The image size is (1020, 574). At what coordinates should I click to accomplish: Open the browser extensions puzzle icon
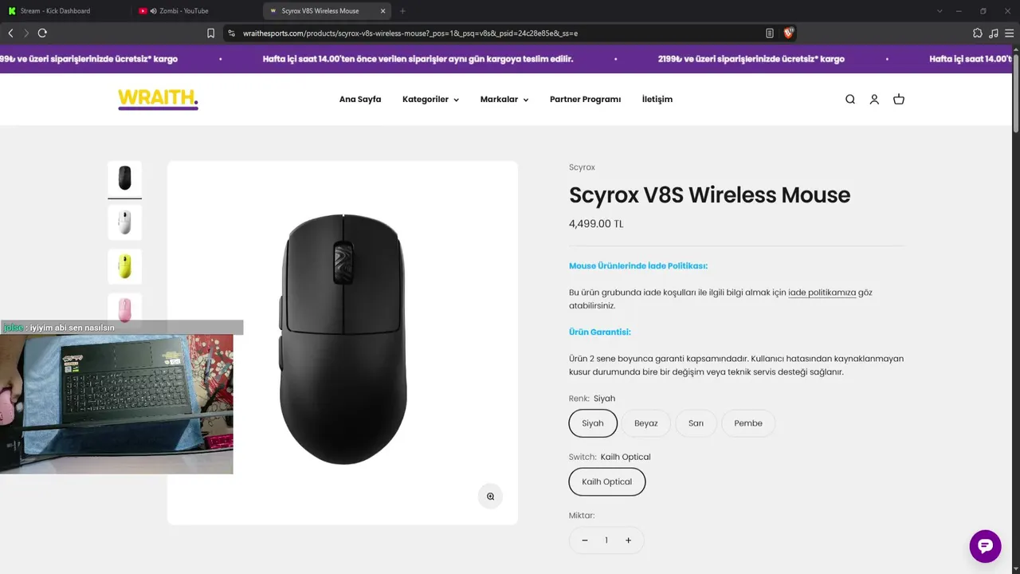coord(978,33)
